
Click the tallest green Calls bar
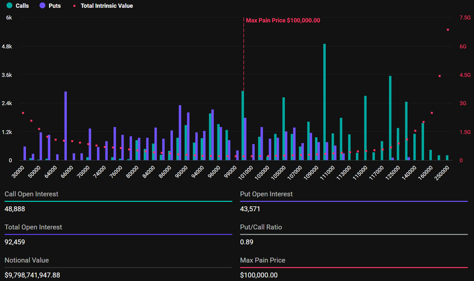[325, 100]
